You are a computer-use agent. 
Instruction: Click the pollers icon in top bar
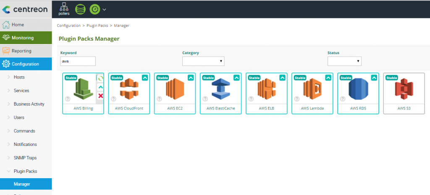tap(64, 9)
